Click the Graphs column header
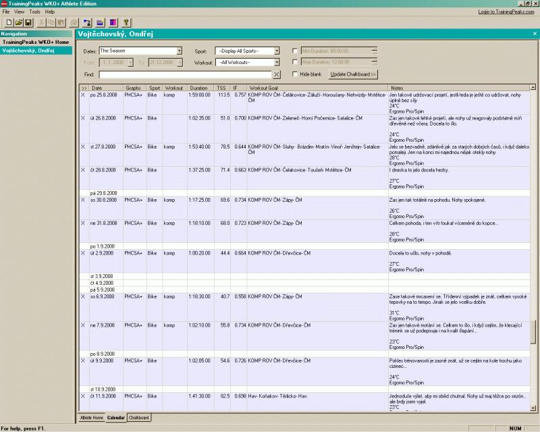Viewport: 540px width, 432px height. 134,88
